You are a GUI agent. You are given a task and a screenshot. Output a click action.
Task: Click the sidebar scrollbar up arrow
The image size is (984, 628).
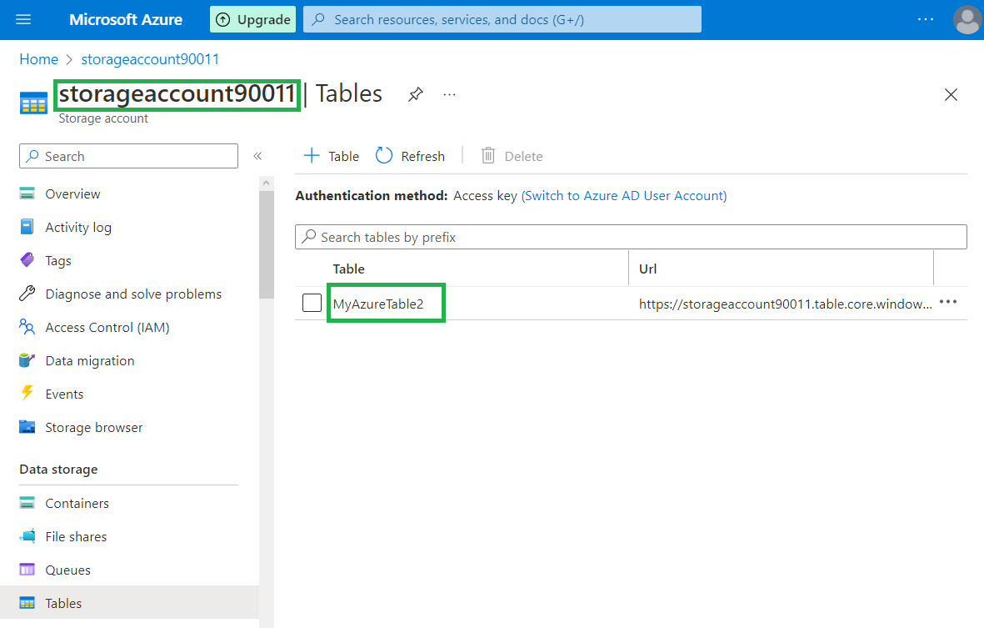(266, 183)
